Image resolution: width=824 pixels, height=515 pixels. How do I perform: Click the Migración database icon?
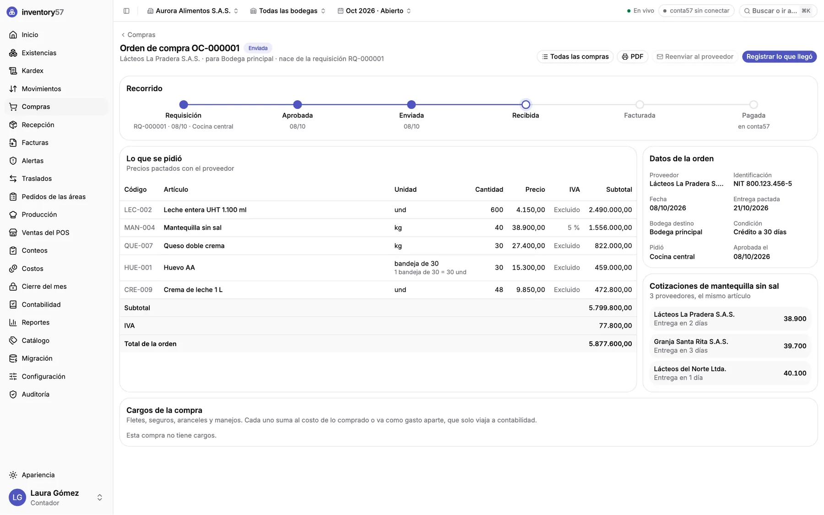[x=13, y=358]
